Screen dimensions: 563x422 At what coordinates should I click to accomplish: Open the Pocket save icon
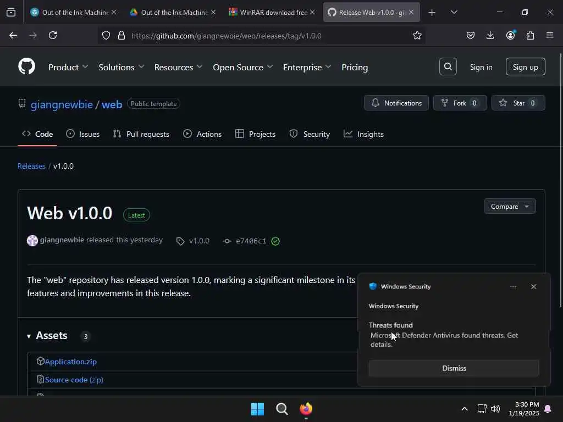coord(471,35)
